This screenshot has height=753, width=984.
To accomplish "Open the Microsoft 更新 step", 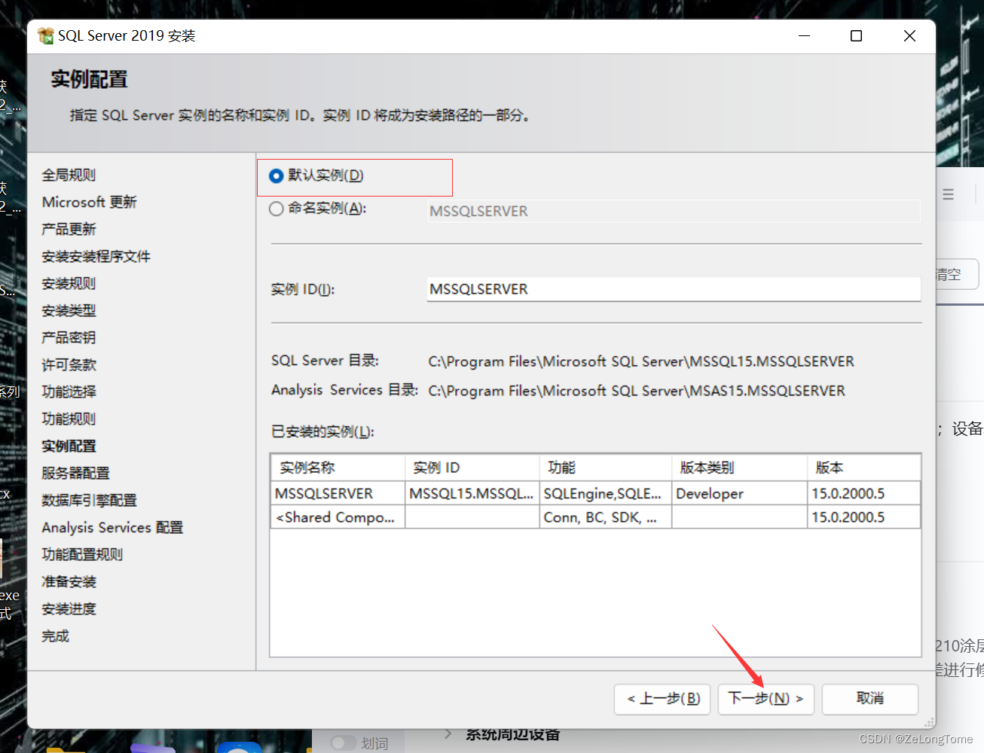I will tap(89, 202).
